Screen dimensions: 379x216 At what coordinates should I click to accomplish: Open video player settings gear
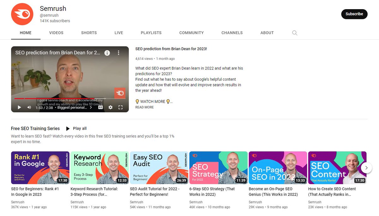(x=111, y=107)
